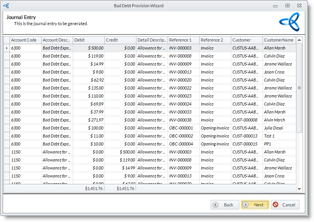This screenshot has height=222, width=314.
Task: Click the Next button
Action: pos(255,204)
